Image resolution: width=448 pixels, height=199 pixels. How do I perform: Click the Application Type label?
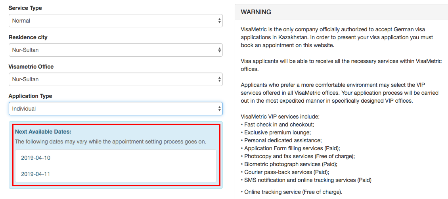[30, 96]
